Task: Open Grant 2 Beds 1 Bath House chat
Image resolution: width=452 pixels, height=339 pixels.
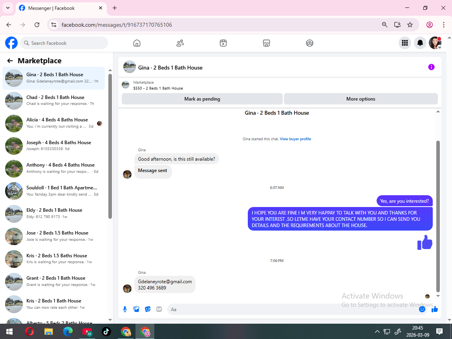Action: point(54,281)
